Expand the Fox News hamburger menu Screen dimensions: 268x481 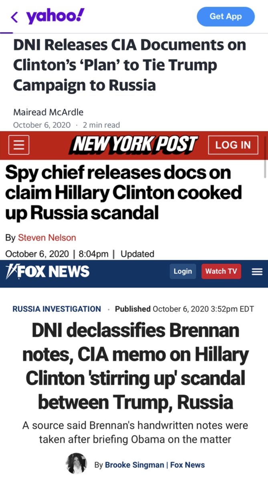257,271
